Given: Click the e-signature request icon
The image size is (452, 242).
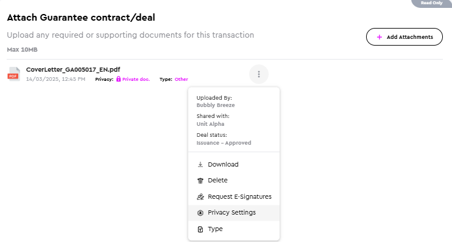Looking at the screenshot, I should click(200, 197).
